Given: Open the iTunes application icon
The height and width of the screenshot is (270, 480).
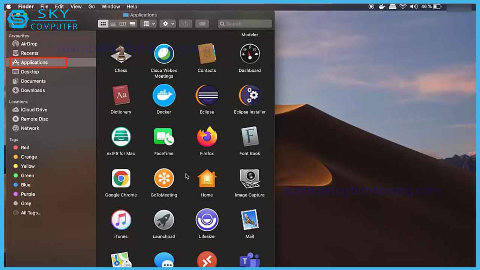Looking at the screenshot, I should (121, 220).
